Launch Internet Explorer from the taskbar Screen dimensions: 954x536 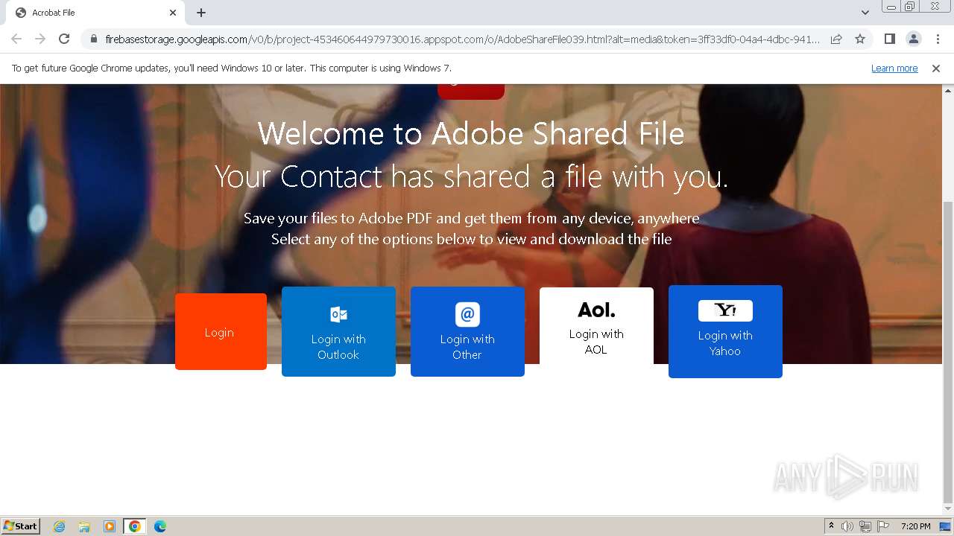pyautogui.click(x=60, y=526)
